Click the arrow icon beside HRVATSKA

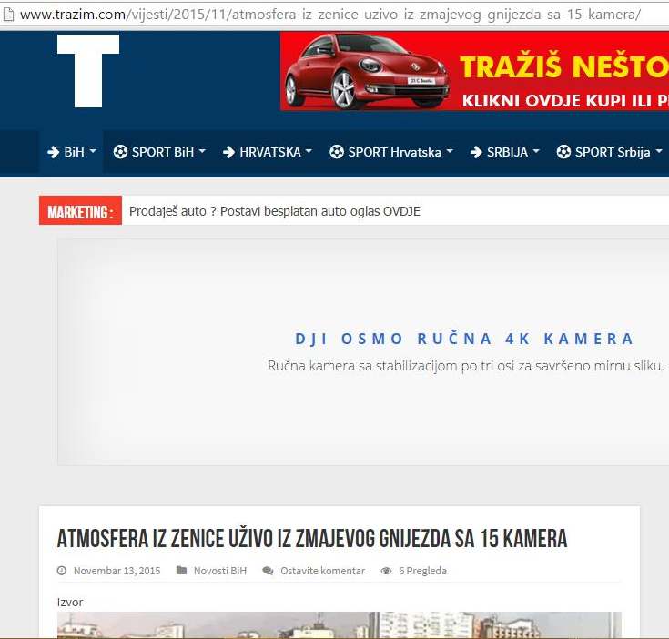click(x=228, y=152)
